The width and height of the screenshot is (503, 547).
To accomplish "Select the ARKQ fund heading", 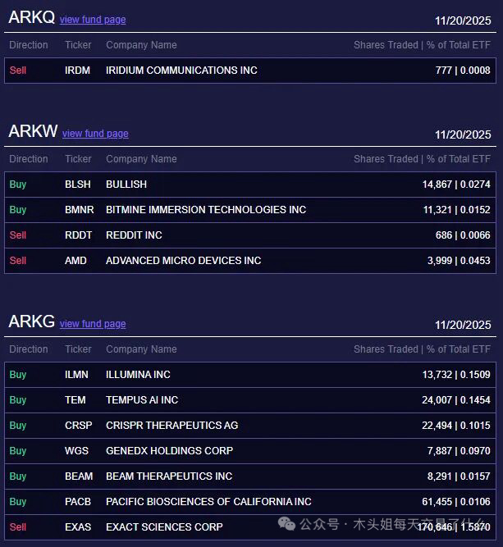I will [x=32, y=17].
